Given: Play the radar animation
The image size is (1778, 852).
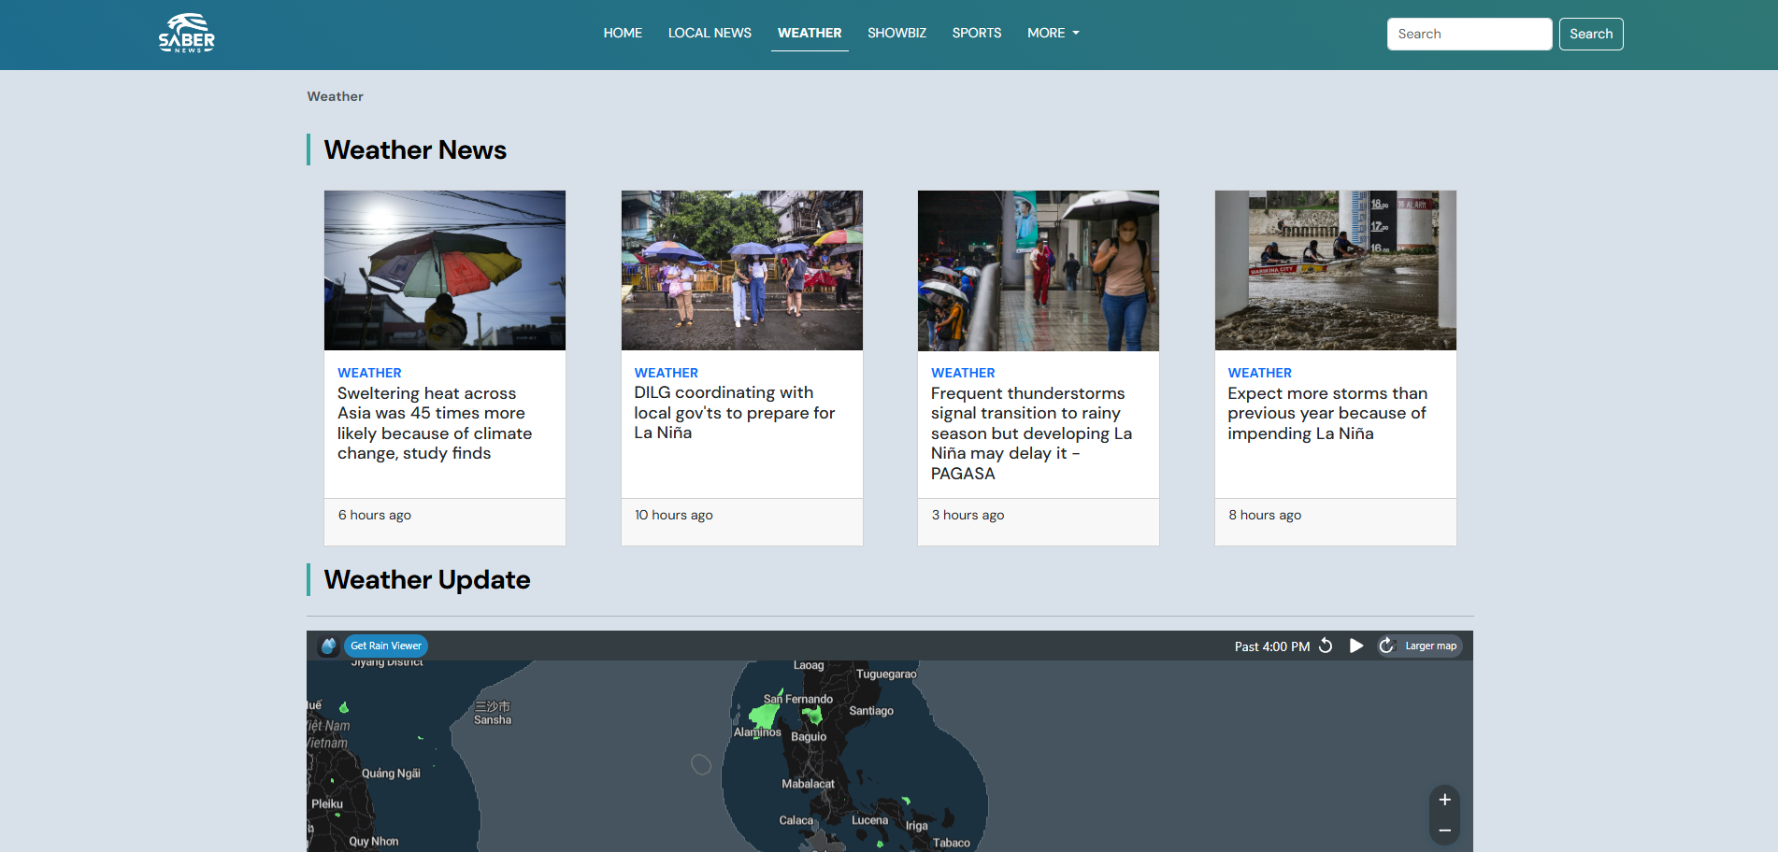Looking at the screenshot, I should (1356, 646).
